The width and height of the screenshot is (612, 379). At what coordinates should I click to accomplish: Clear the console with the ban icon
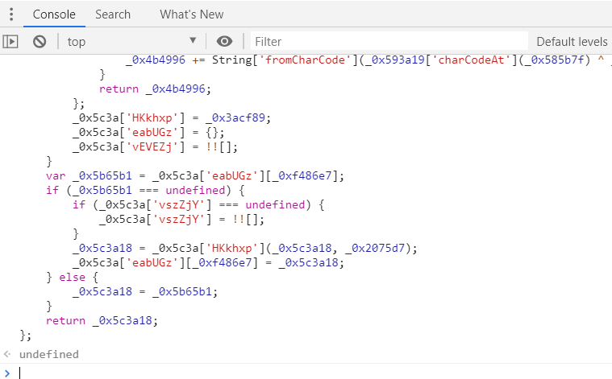[x=40, y=41]
